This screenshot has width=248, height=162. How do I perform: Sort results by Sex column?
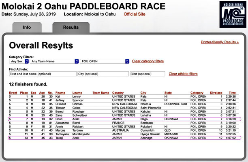click(x=33, y=93)
